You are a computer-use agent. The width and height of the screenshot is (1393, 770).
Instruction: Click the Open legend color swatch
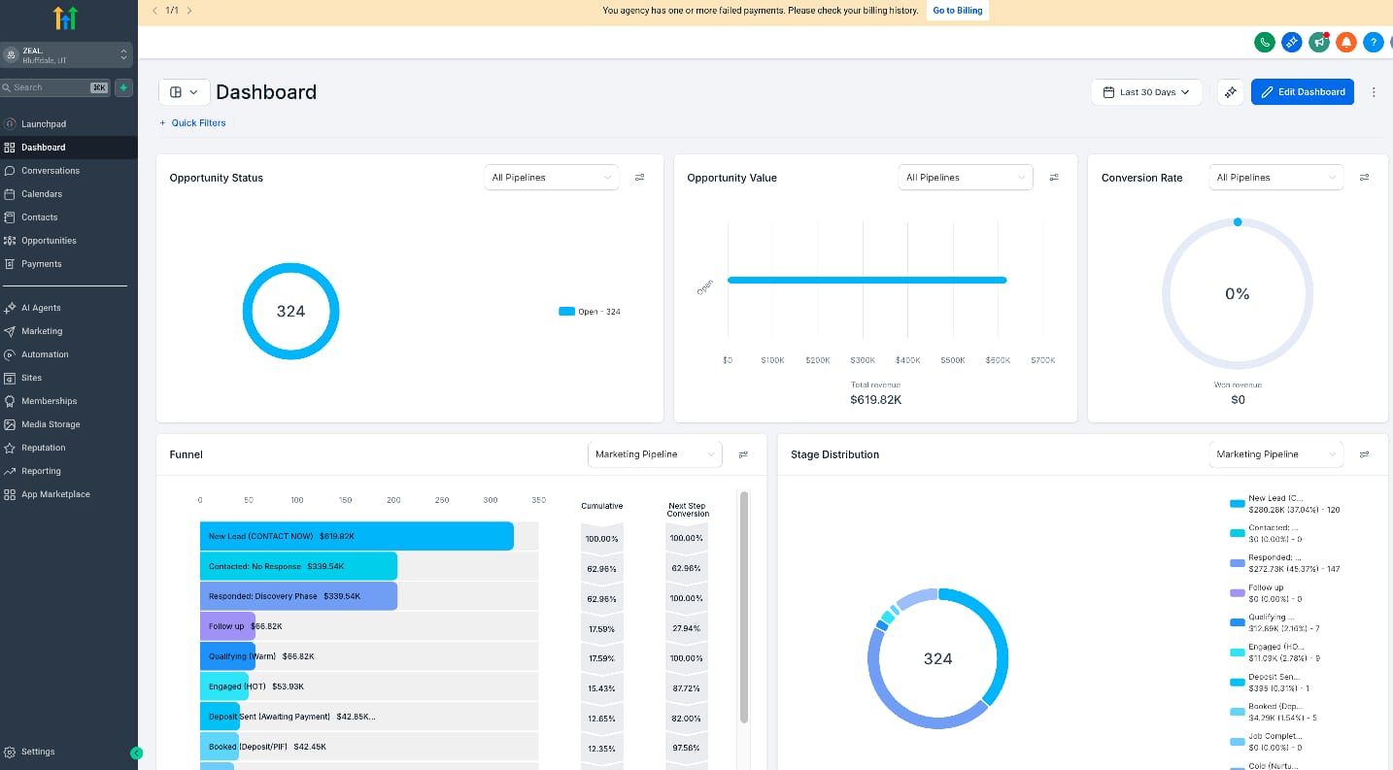click(x=566, y=311)
